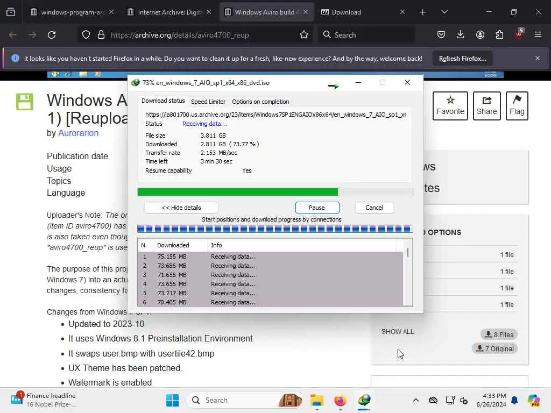Click SHOW ALL download options
This screenshot has width=551, height=413.
(398, 331)
